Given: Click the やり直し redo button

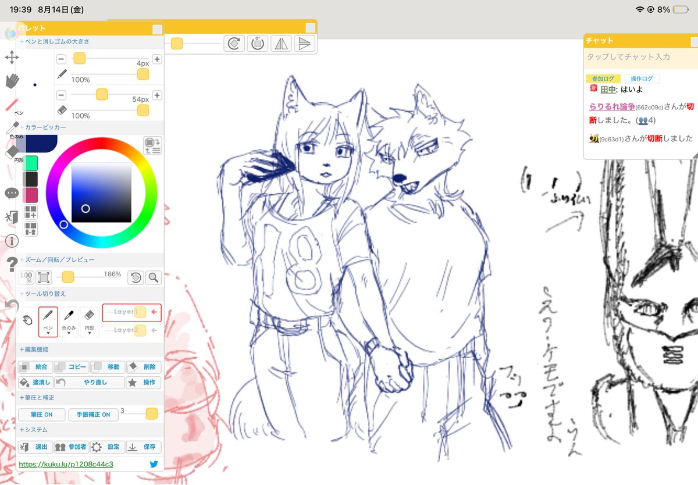Looking at the screenshot, I should pyautogui.click(x=90, y=383).
